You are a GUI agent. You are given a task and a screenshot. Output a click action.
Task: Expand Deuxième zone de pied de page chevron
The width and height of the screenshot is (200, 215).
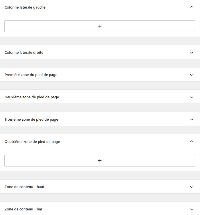click(192, 97)
